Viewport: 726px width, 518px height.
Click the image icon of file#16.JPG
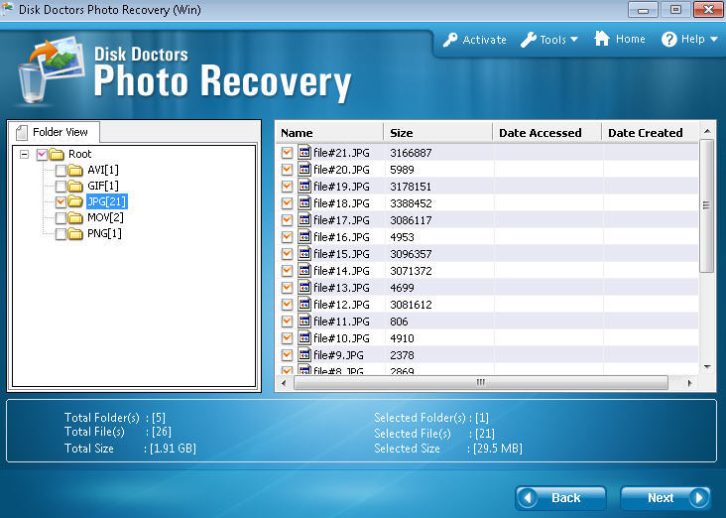304,236
